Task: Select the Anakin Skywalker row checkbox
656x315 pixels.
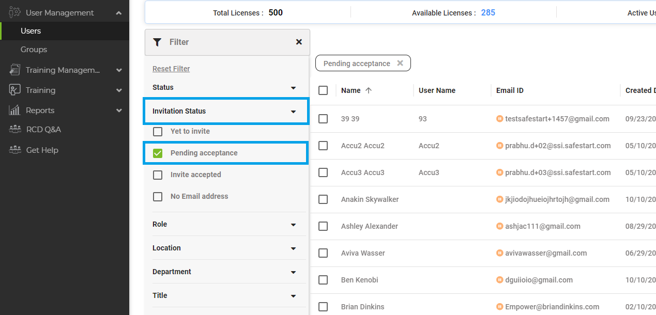Action: [323, 199]
